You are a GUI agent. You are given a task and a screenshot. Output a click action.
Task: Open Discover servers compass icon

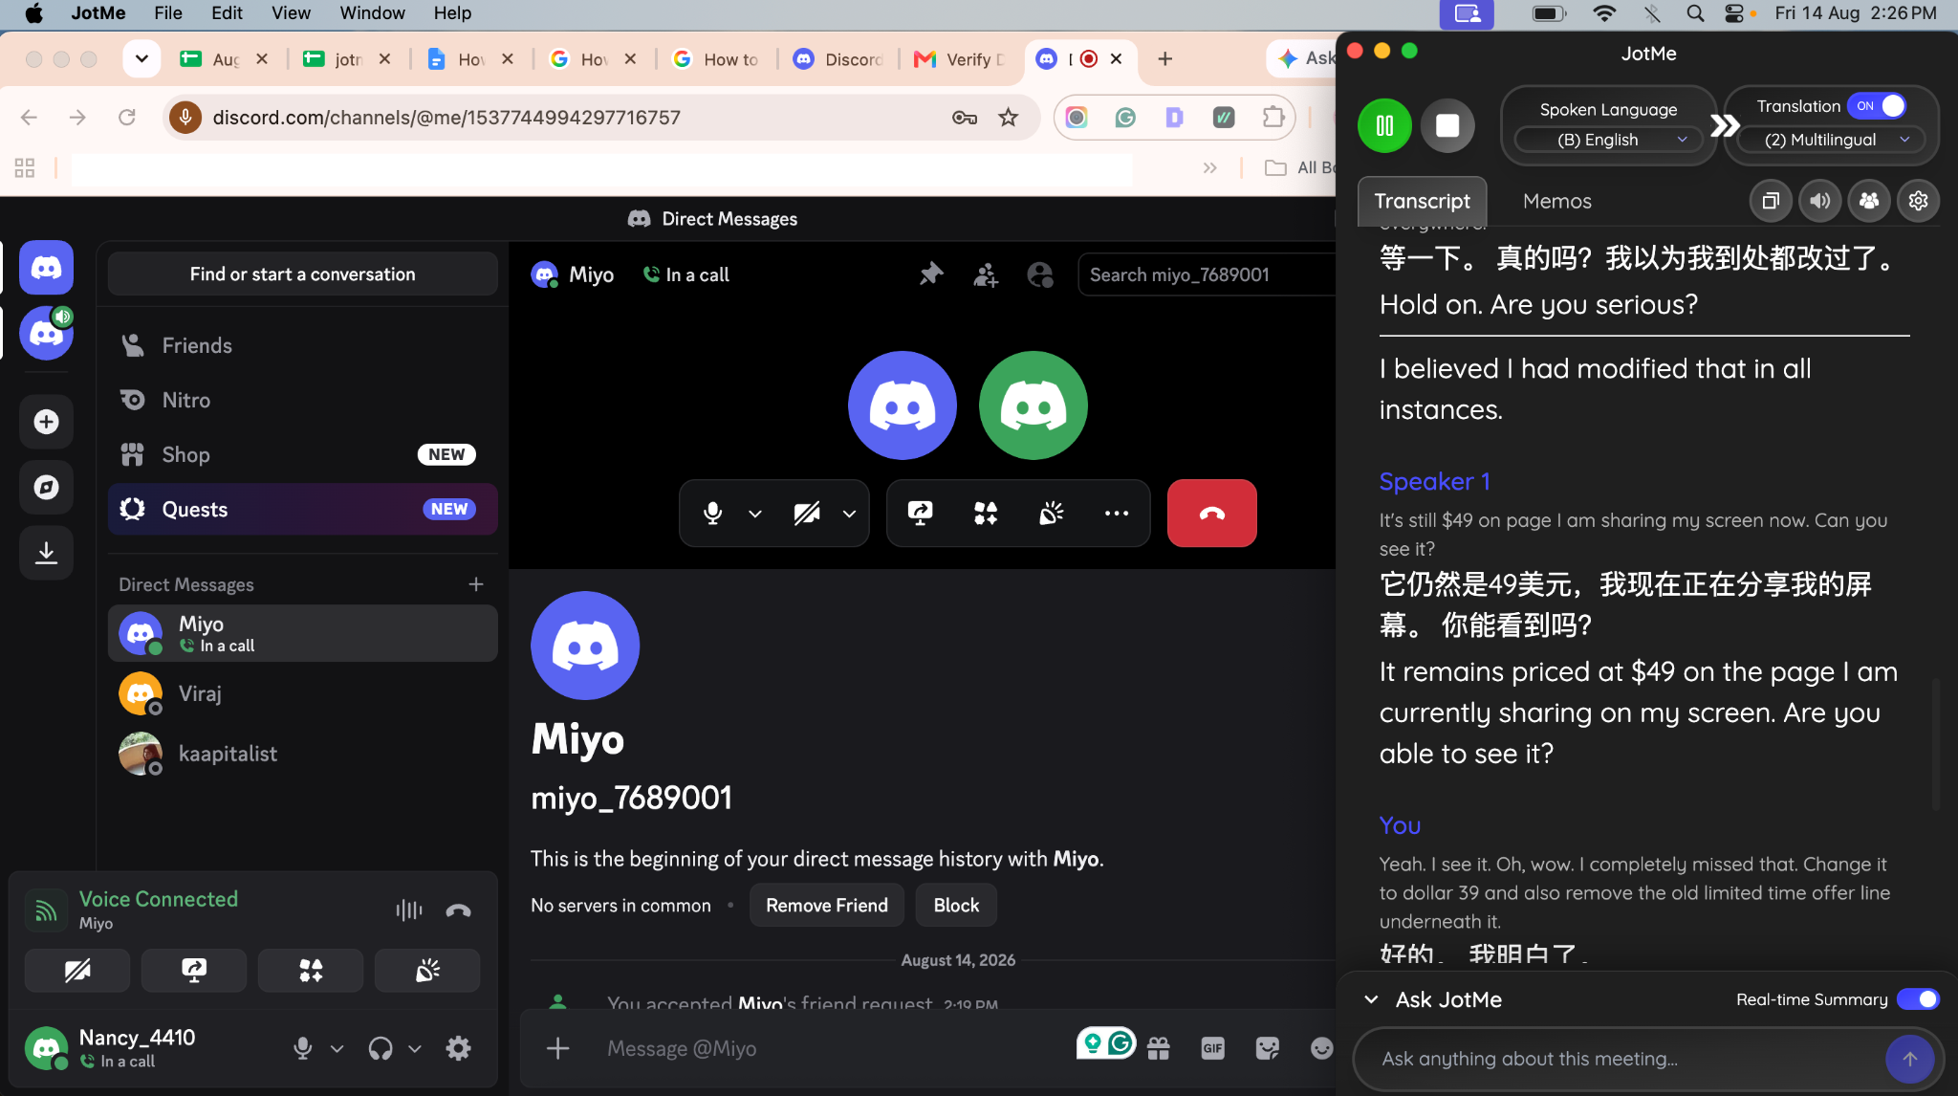pyautogui.click(x=46, y=487)
